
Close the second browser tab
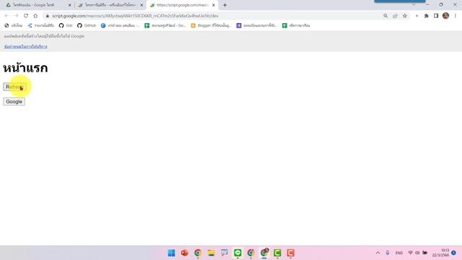tap(141, 5)
